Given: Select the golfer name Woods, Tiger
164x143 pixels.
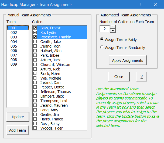Looking at the screenshot, I should coord(52,128).
